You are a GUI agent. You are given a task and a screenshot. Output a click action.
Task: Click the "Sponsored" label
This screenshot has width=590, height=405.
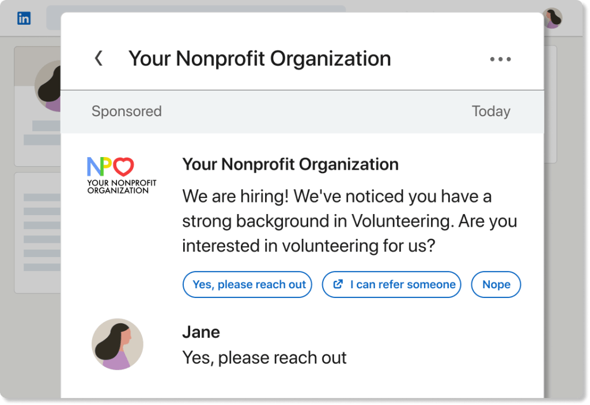click(127, 111)
